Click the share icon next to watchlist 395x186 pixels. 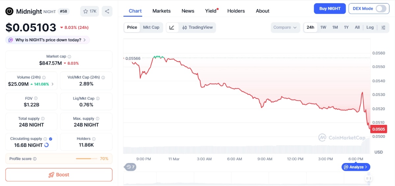coord(107,11)
